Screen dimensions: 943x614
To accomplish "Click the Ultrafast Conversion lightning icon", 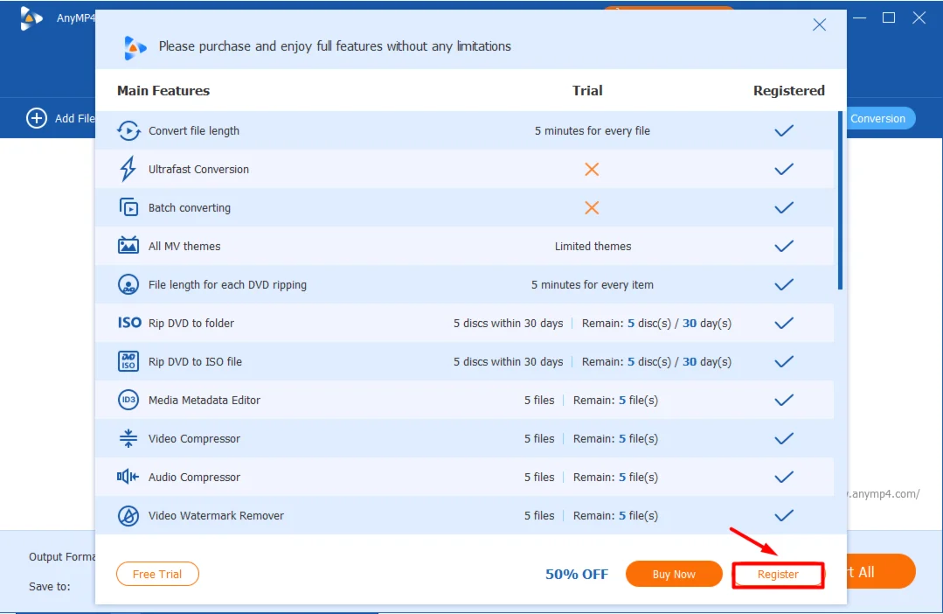I will pos(128,169).
